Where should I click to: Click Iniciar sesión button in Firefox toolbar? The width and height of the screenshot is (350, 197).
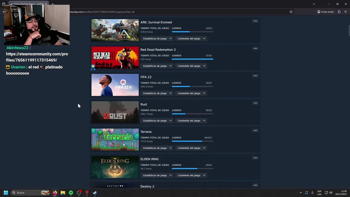coord(325,12)
